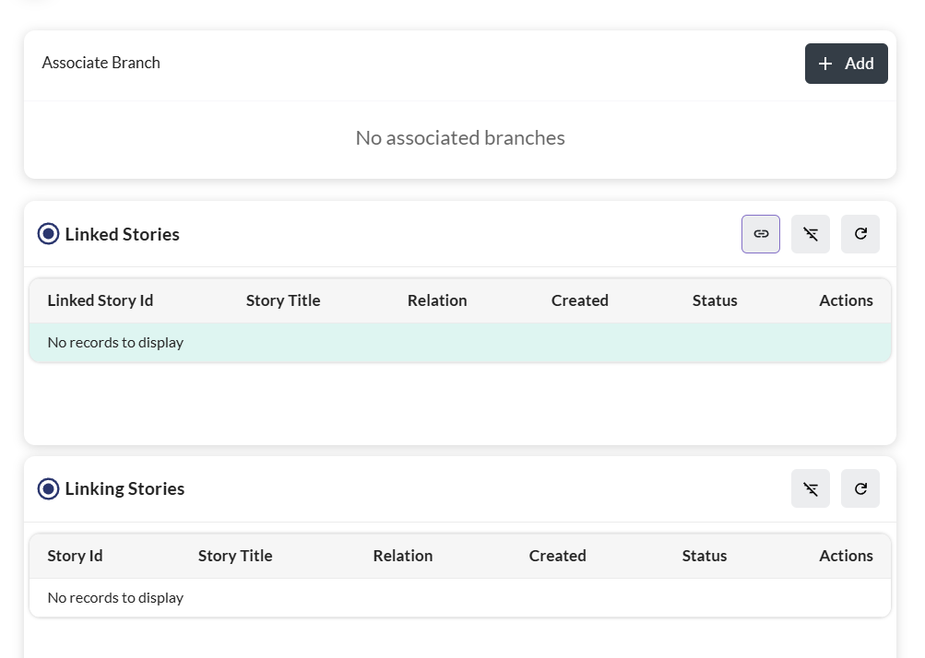Refresh the Linked Stories table
This screenshot has width=925, height=658.
point(860,234)
